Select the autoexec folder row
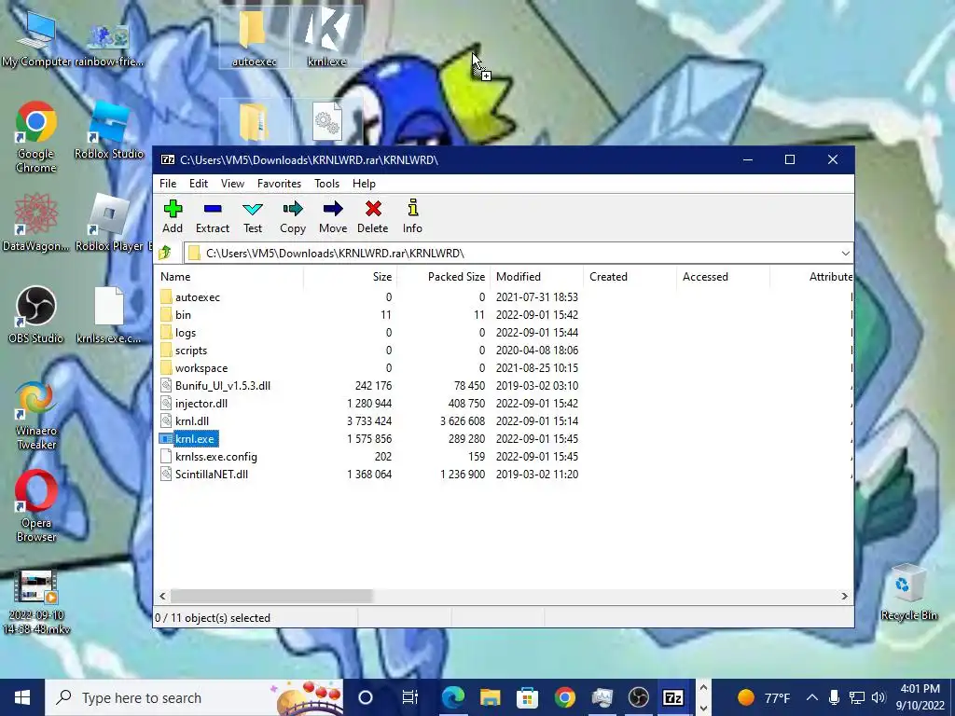The image size is (955, 716). [503, 297]
